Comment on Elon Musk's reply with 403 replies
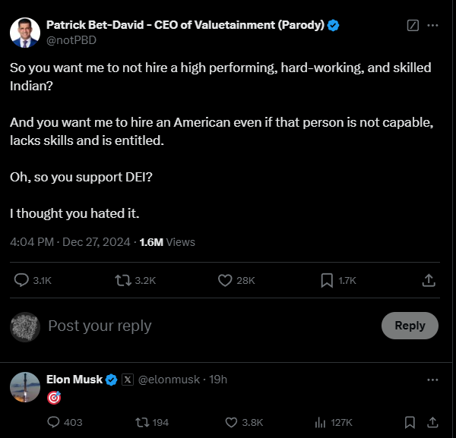This screenshot has height=438, width=456. click(53, 422)
